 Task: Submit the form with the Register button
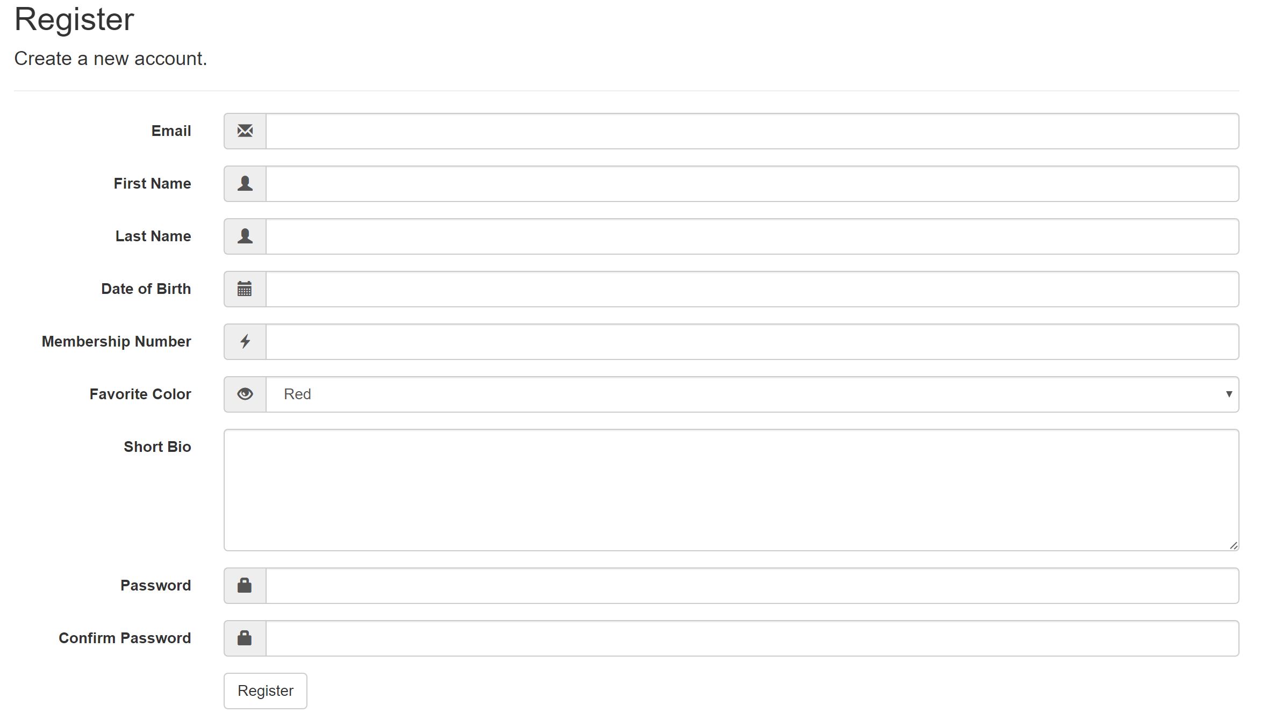tap(266, 691)
